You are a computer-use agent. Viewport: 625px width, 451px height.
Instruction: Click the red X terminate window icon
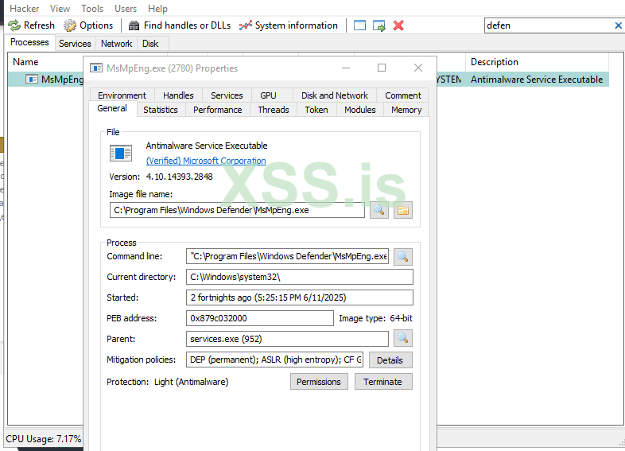tap(398, 25)
